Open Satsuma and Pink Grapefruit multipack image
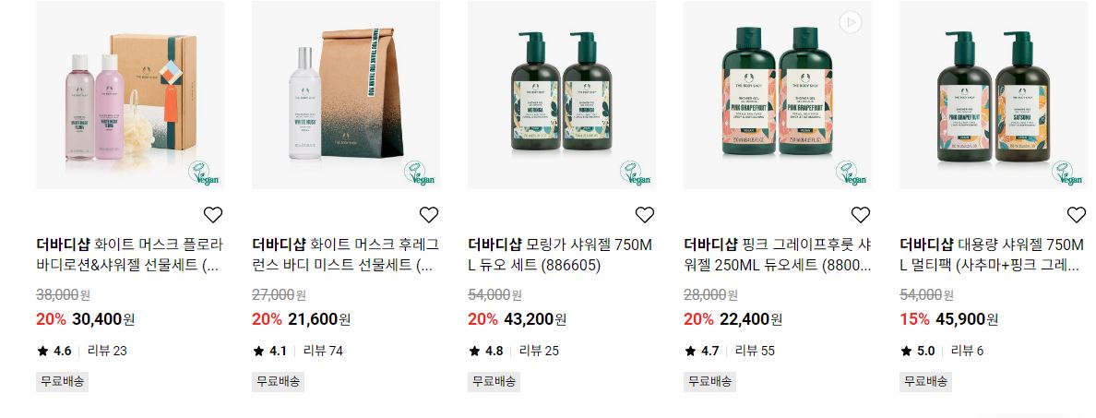Screen dimensions: 1096x418 click(994, 95)
